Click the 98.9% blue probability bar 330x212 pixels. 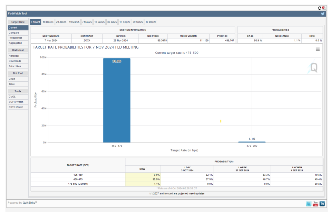click(x=117, y=100)
